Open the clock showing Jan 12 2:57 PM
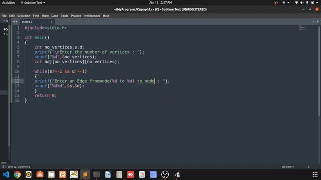Screen dimensions: 321x180 click(160, 3)
